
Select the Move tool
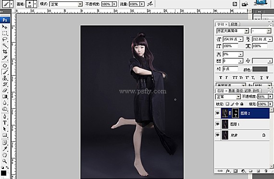pos(5,27)
